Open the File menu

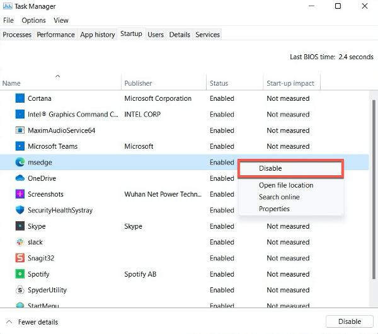(8, 20)
